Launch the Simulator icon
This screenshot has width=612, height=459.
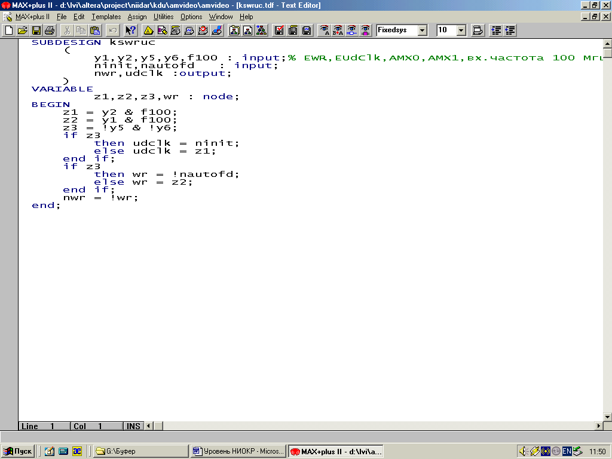[x=189, y=30]
